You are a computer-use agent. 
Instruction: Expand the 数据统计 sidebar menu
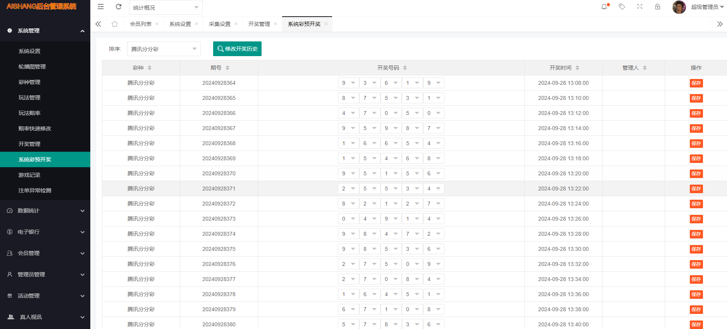(x=45, y=211)
